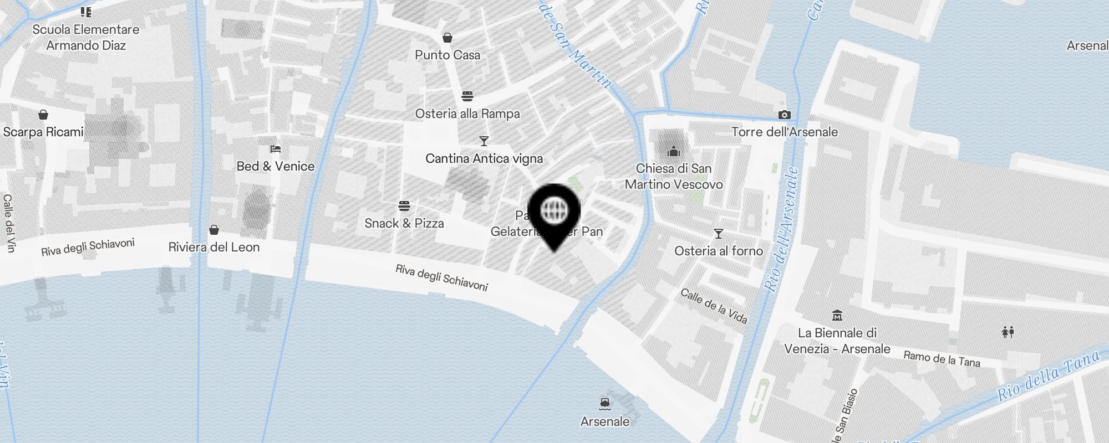Click the public restroom icon near Ramo de la Tana
Screen dimensions: 1109x443
1008,332
